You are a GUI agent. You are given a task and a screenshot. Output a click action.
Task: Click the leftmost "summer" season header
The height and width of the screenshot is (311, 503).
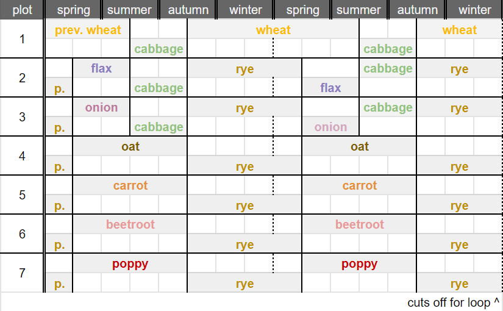coord(129,10)
